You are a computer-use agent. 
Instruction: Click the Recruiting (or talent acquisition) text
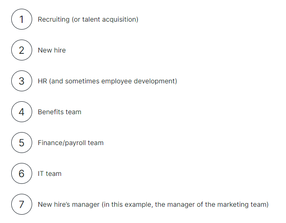[88, 20]
